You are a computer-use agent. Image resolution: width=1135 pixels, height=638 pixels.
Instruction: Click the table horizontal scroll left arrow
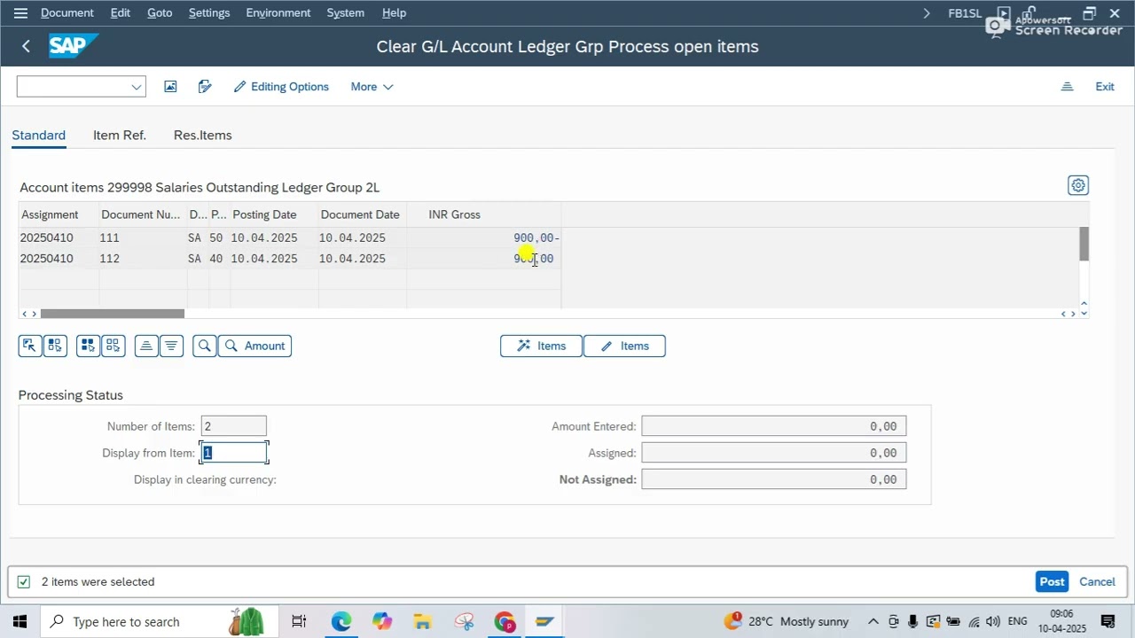[x=25, y=314]
